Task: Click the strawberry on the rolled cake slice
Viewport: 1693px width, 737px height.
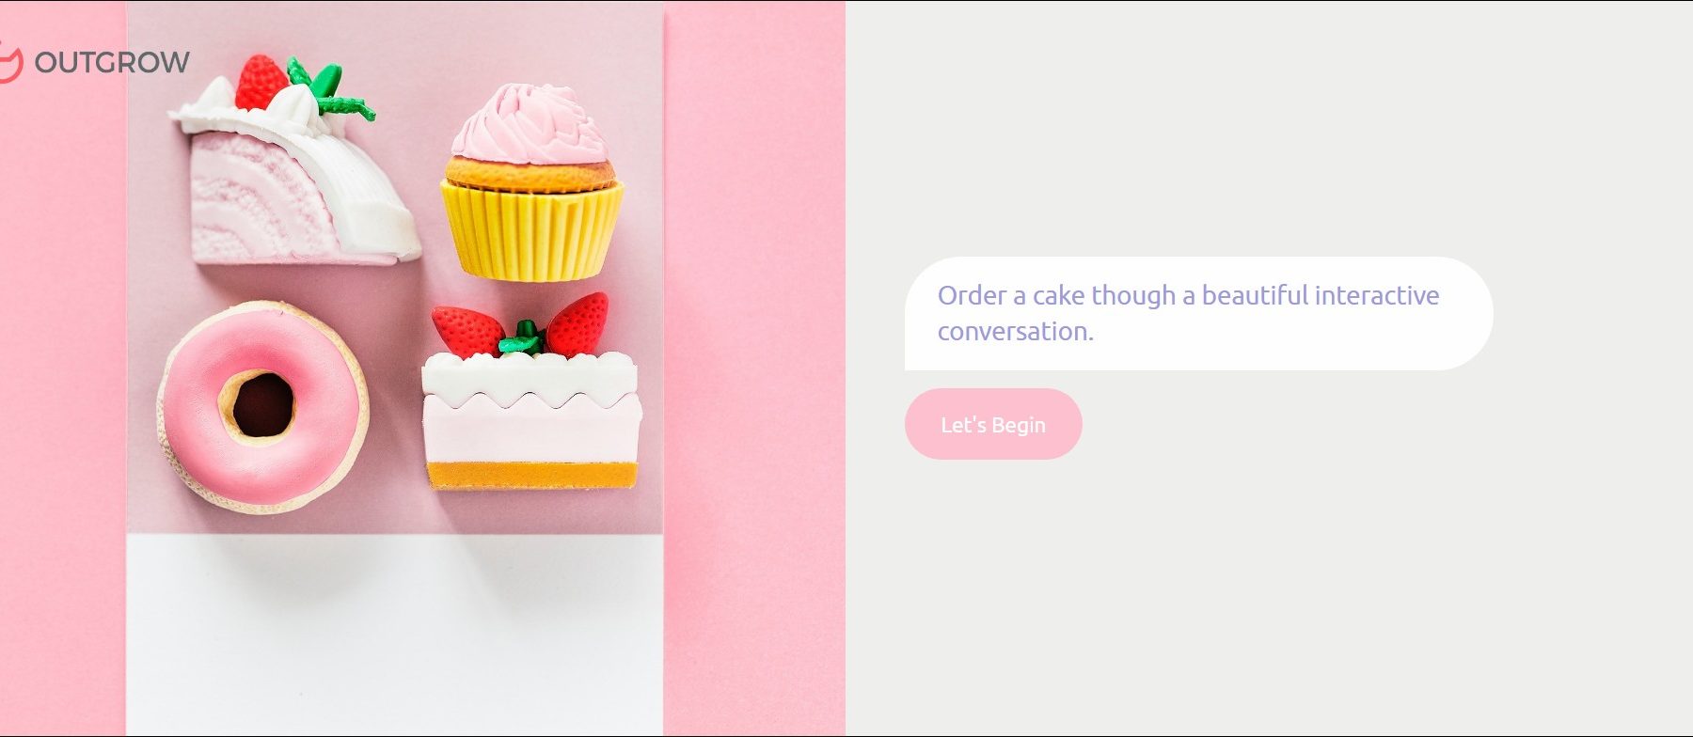Action: [261, 82]
